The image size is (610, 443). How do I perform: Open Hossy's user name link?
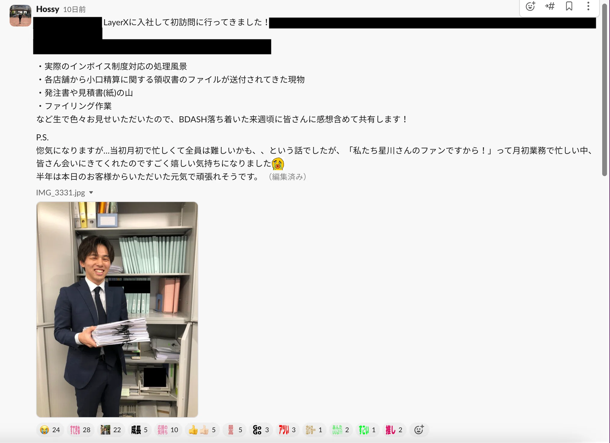[47, 9]
